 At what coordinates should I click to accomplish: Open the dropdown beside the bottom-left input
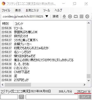[x=21, y=97]
